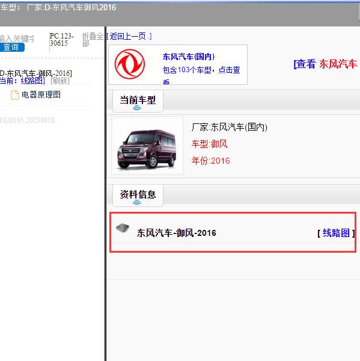
Task: Go back via 返回上一页 link
Action: click(129, 36)
